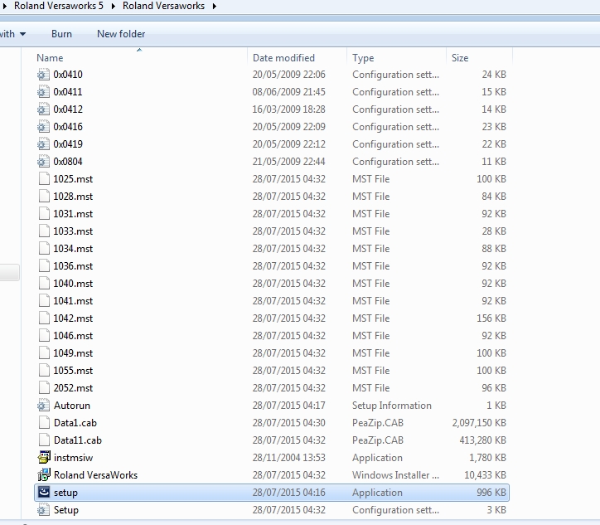Select the file name Data1.cab
Screen dimensions: 600x525
click(75, 423)
